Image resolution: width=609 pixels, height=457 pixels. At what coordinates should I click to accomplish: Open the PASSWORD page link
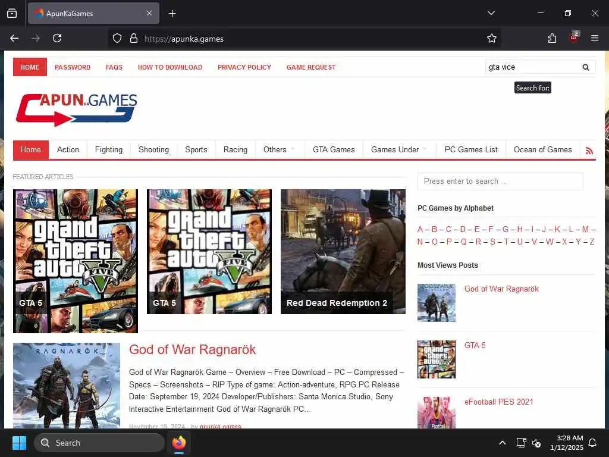(x=73, y=67)
